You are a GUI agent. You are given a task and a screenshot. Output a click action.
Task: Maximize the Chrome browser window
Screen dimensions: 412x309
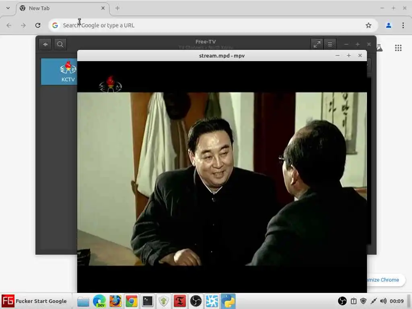[393, 8]
